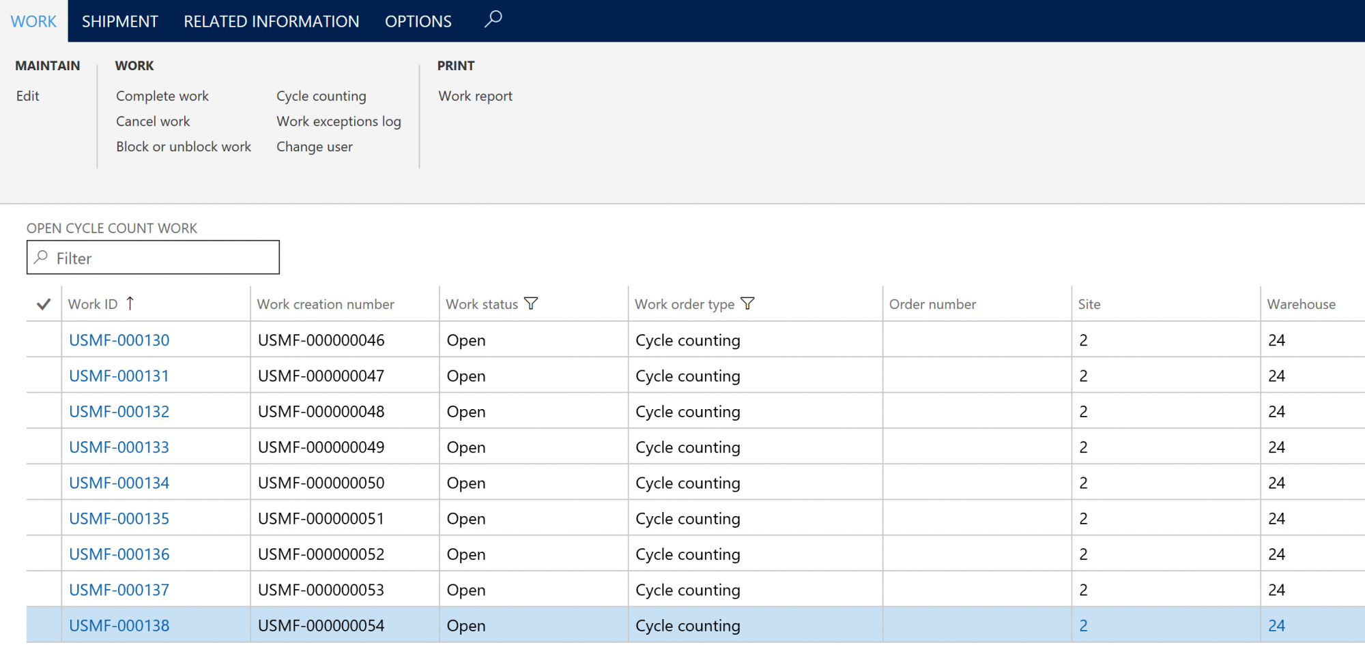Click Complete work under the Work group

(162, 95)
